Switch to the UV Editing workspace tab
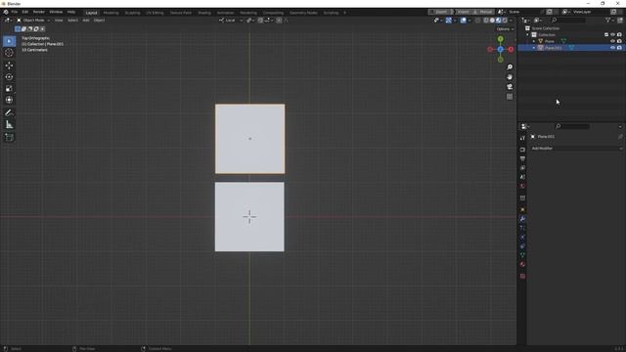 point(155,13)
